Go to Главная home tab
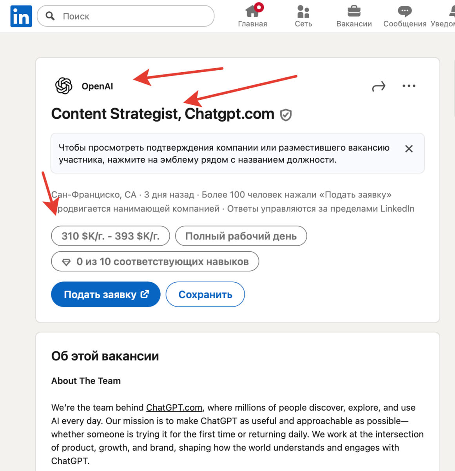 (252, 16)
